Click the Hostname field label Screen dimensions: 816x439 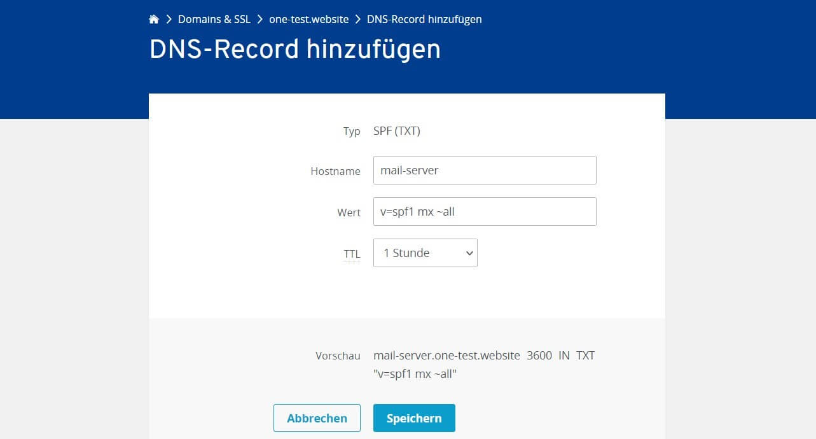tap(335, 171)
